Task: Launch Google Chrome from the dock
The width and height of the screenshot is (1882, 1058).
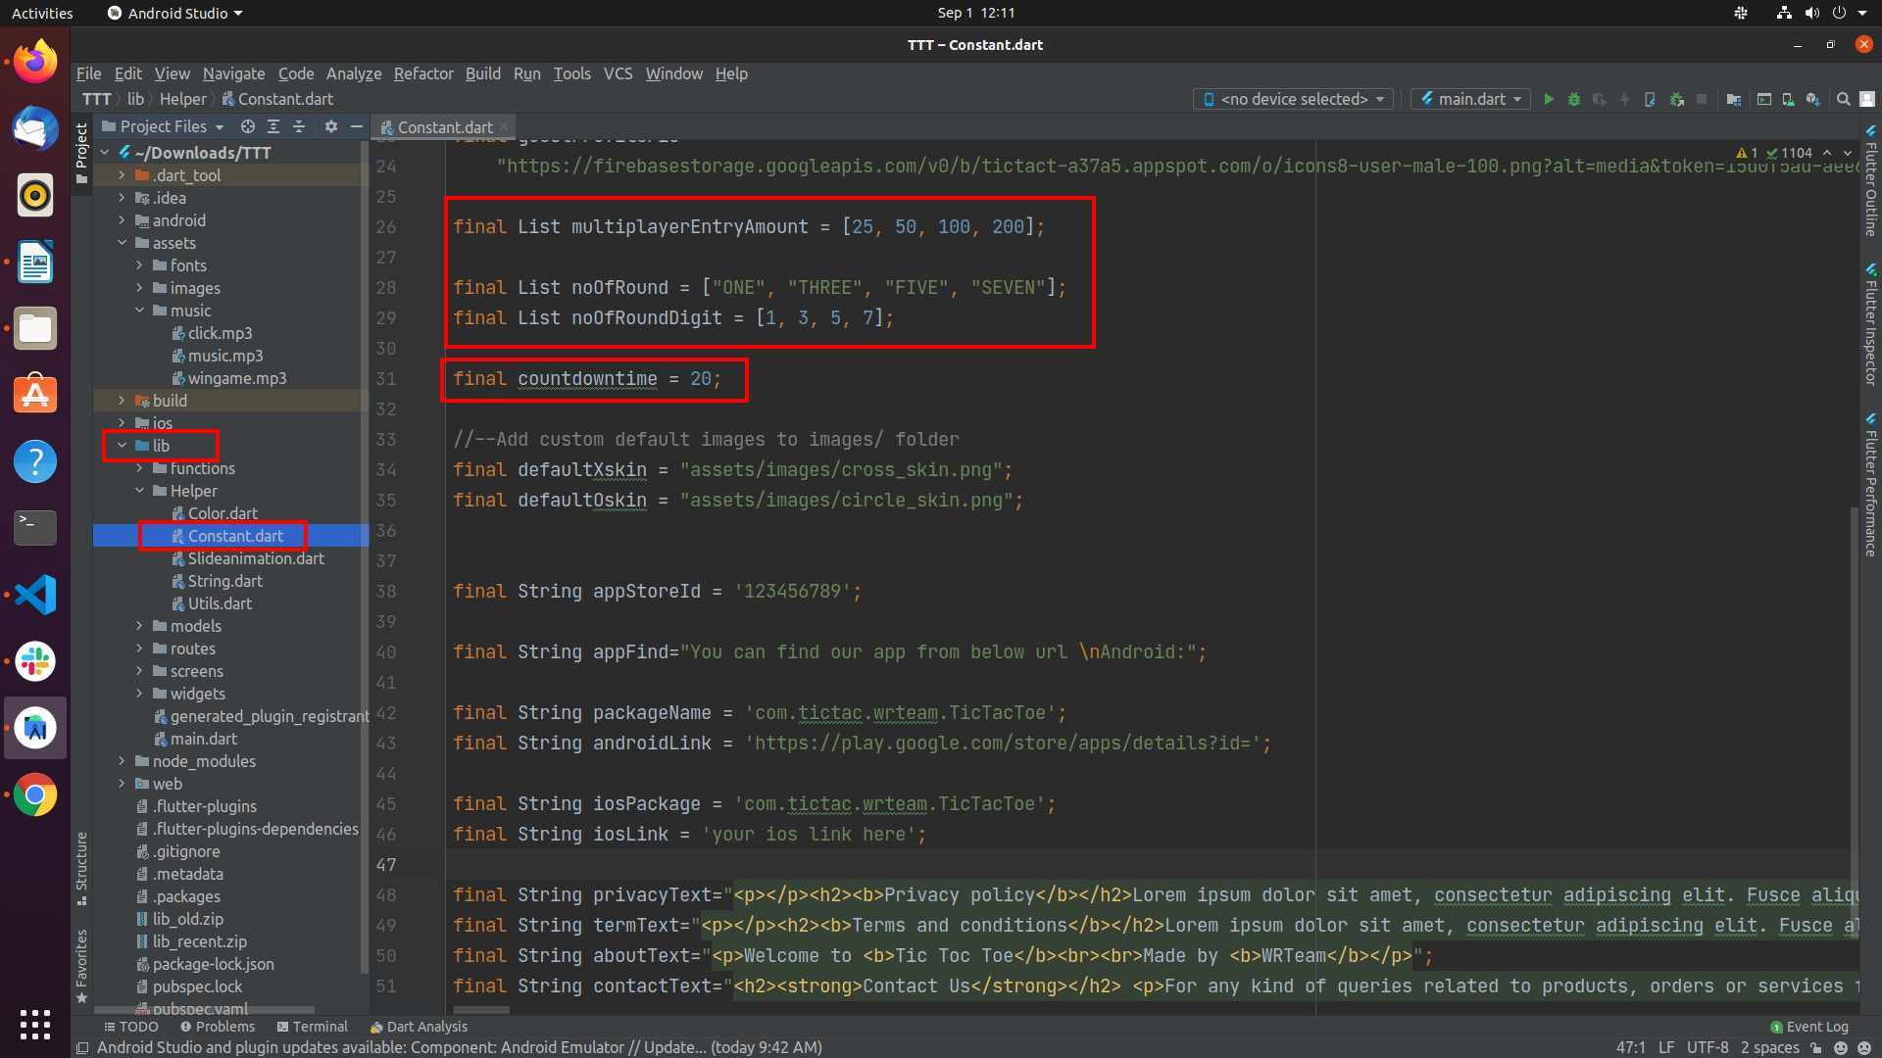Action: click(x=35, y=795)
